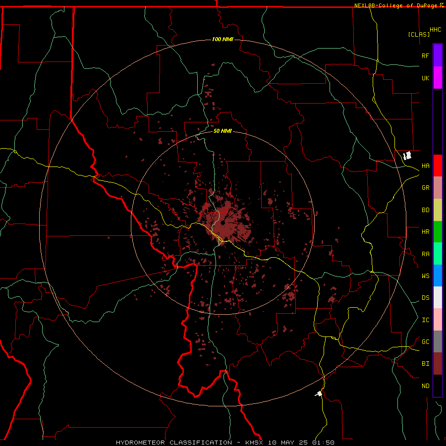Click the BD legend label
The width and height of the screenshot is (446, 446).
(426, 210)
